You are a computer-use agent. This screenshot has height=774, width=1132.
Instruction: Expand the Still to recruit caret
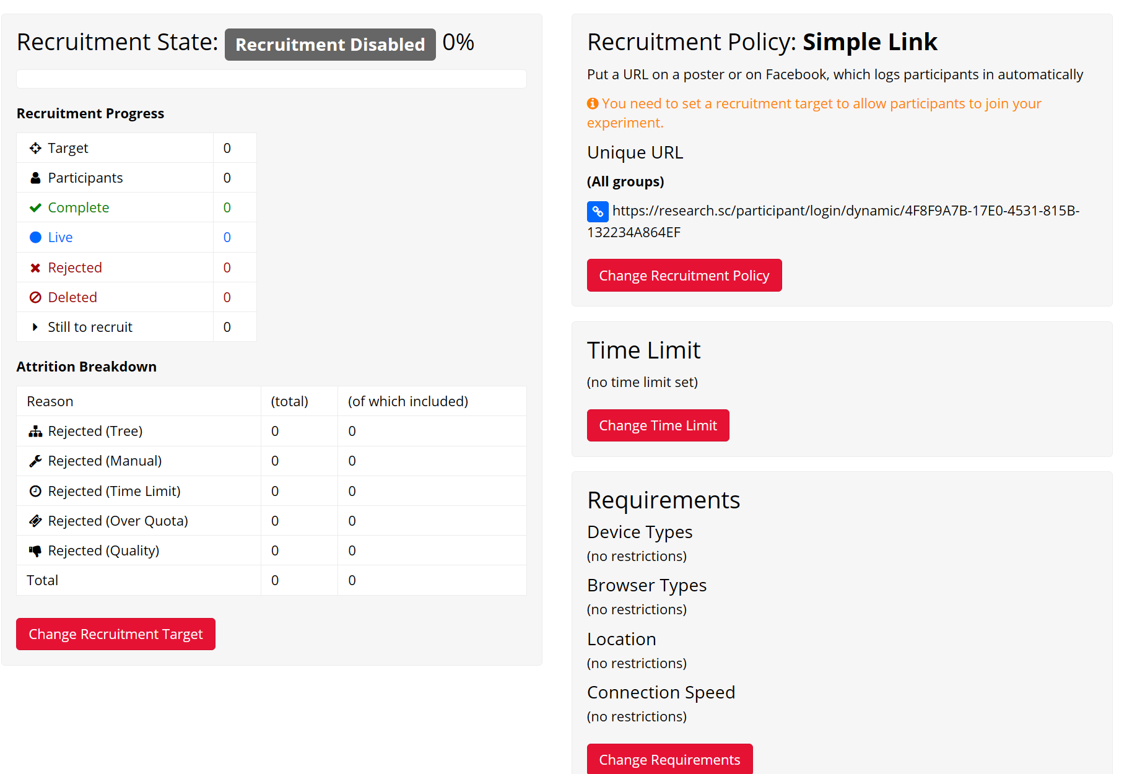pos(35,328)
